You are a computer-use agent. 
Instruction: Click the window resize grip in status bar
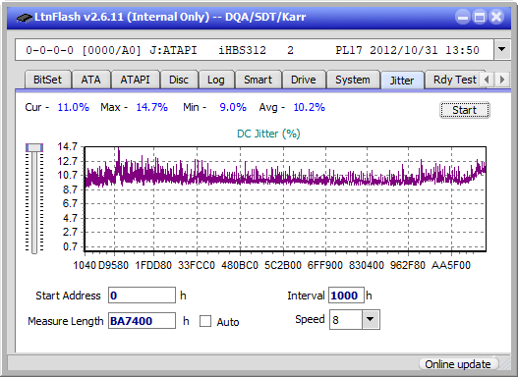pos(504,364)
